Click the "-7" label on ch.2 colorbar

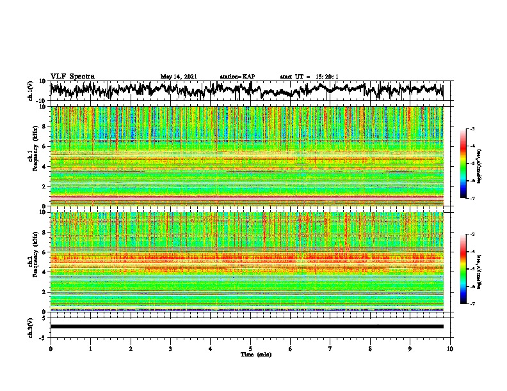pyautogui.click(x=472, y=303)
